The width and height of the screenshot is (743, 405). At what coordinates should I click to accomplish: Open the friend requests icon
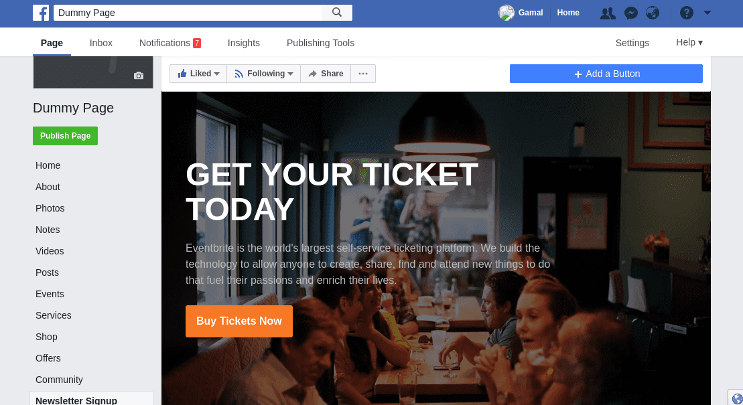click(x=608, y=13)
